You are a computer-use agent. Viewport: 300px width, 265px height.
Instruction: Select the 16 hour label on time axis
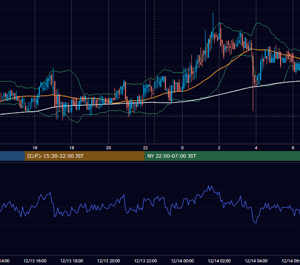tap(35, 148)
